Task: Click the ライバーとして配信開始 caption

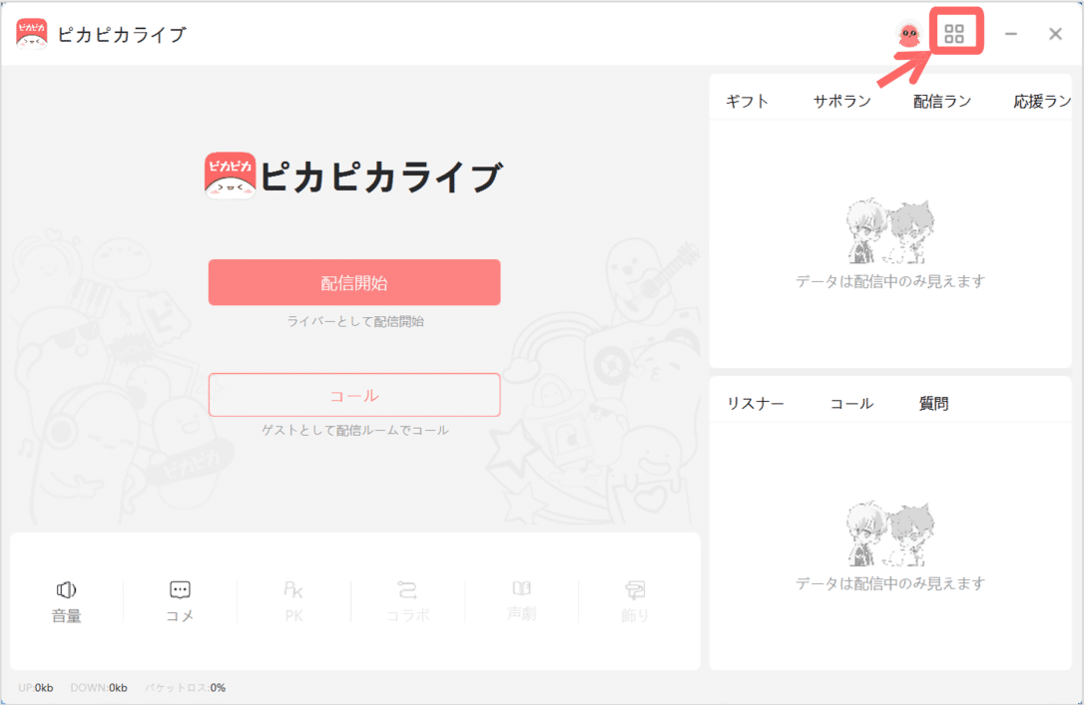Action: click(x=355, y=321)
